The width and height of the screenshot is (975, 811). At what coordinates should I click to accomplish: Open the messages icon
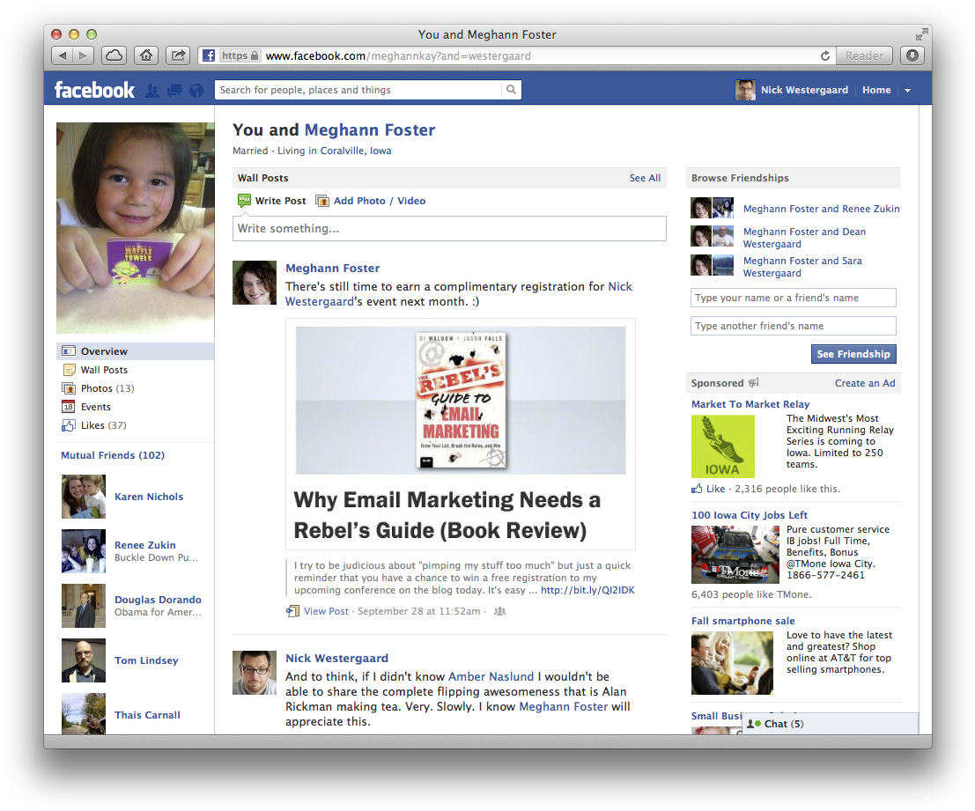[x=174, y=88]
